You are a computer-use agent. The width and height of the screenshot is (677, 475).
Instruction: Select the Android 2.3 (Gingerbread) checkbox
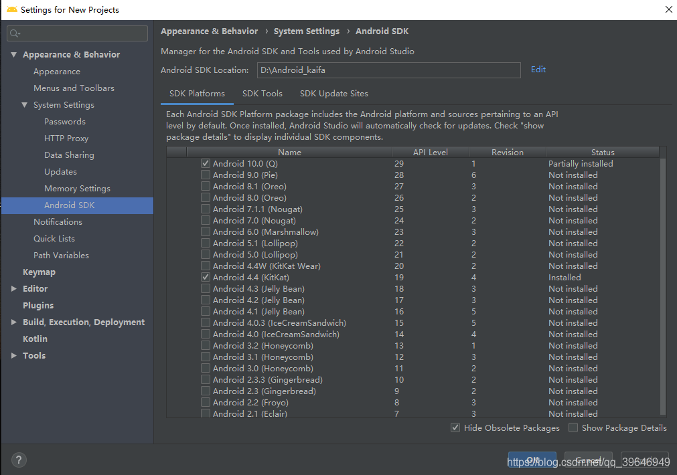click(206, 391)
